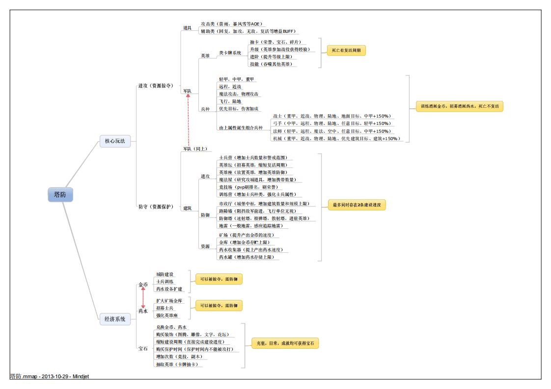Image resolution: width=551 pixels, height=389 pixels.
Task: Select the 防守（资源保护）topic
Action: tap(156, 206)
